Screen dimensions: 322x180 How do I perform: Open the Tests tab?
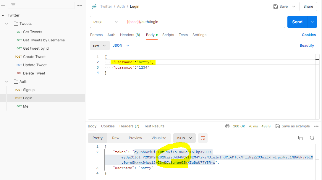point(183,35)
